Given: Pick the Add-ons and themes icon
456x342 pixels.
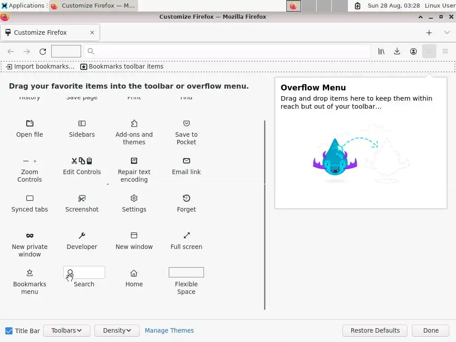Looking at the screenshot, I should 134,123.
